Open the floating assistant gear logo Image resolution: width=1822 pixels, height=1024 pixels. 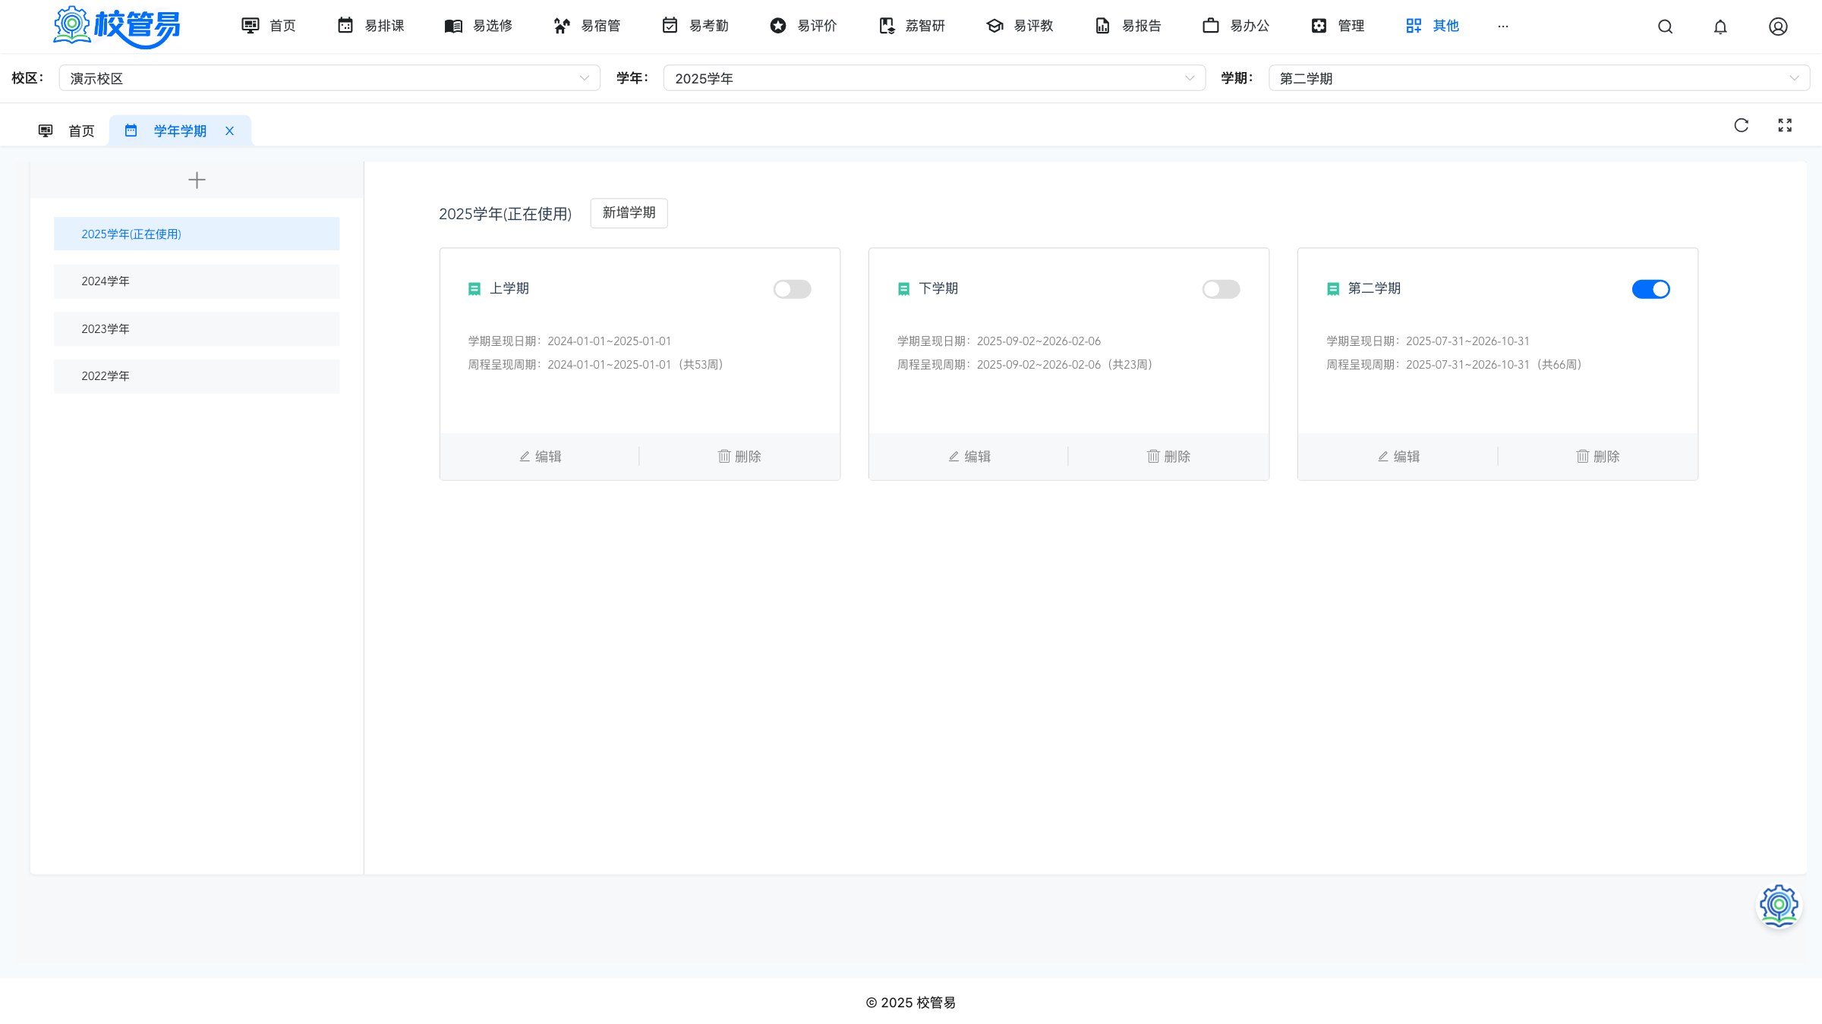(1779, 906)
